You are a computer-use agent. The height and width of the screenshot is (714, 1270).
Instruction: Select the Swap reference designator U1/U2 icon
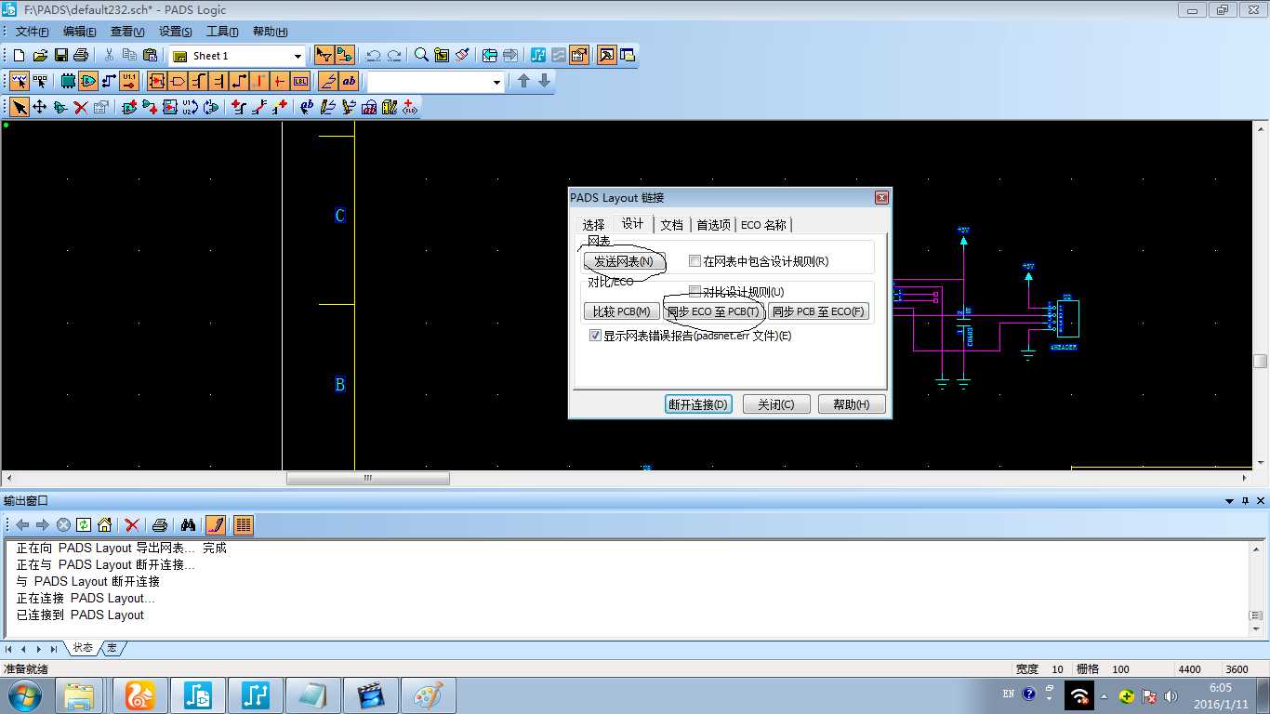(191, 108)
